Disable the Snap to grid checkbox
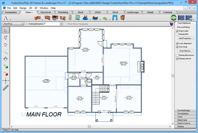The width and height of the screenshot is (198, 133). tap(178, 31)
